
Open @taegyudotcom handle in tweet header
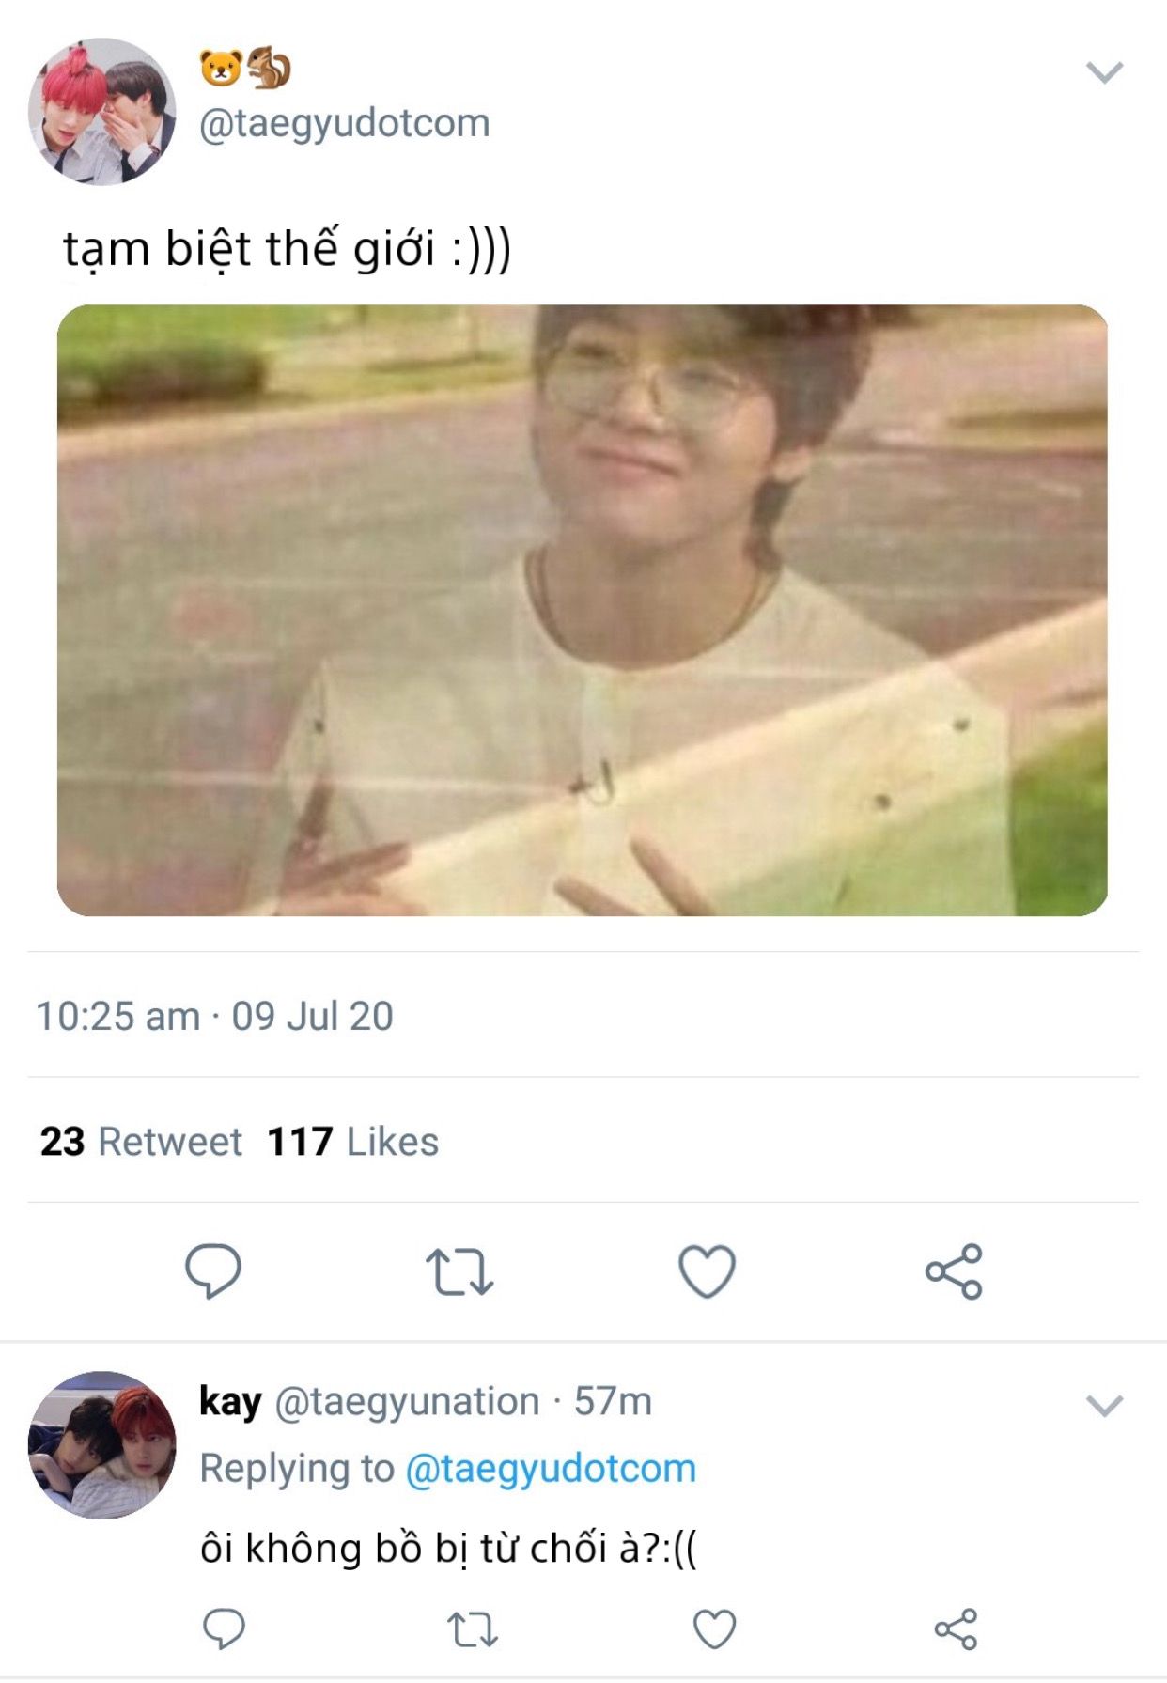click(x=344, y=123)
